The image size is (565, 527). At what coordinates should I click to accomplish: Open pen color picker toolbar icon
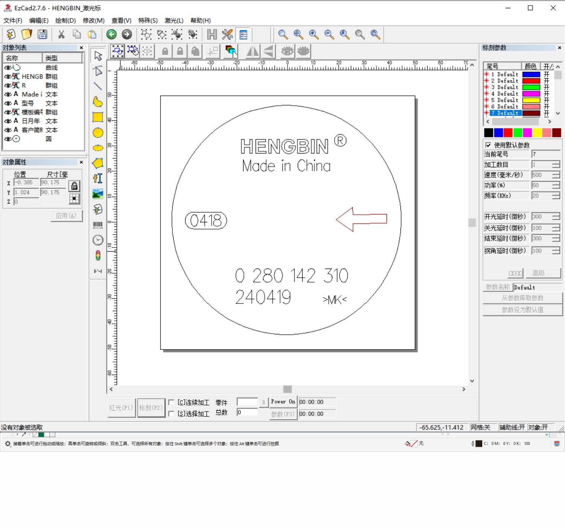pos(230,51)
